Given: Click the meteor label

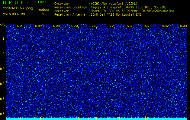Looking at the screenshot, I should click(x=43, y=10).
